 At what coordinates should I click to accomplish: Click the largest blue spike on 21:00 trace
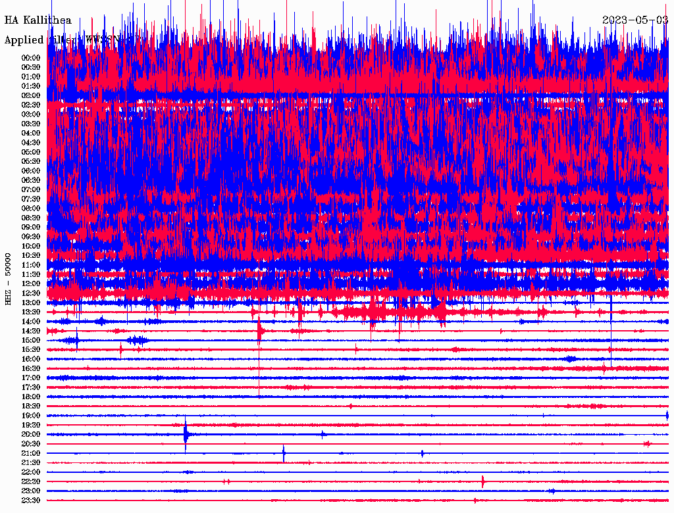(284, 453)
